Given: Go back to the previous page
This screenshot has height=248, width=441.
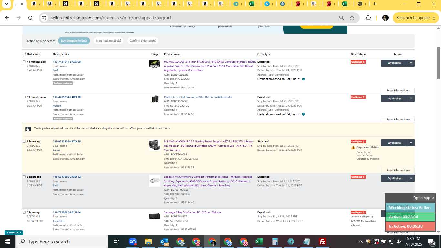Looking at the screenshot, I should point(7,18).
